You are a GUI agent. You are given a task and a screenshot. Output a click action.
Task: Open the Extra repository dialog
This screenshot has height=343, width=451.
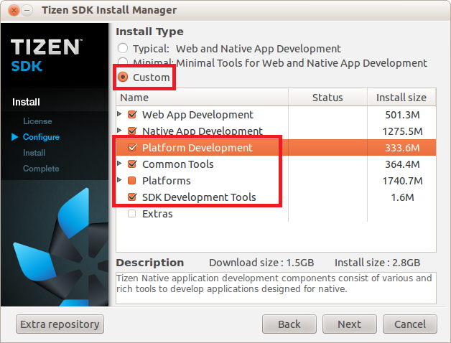pyautogui.click(x=60, y=324)
